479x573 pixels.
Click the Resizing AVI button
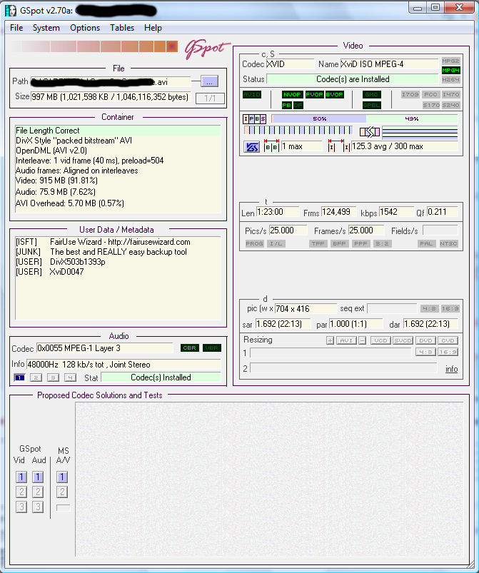[x=346, y=340]
